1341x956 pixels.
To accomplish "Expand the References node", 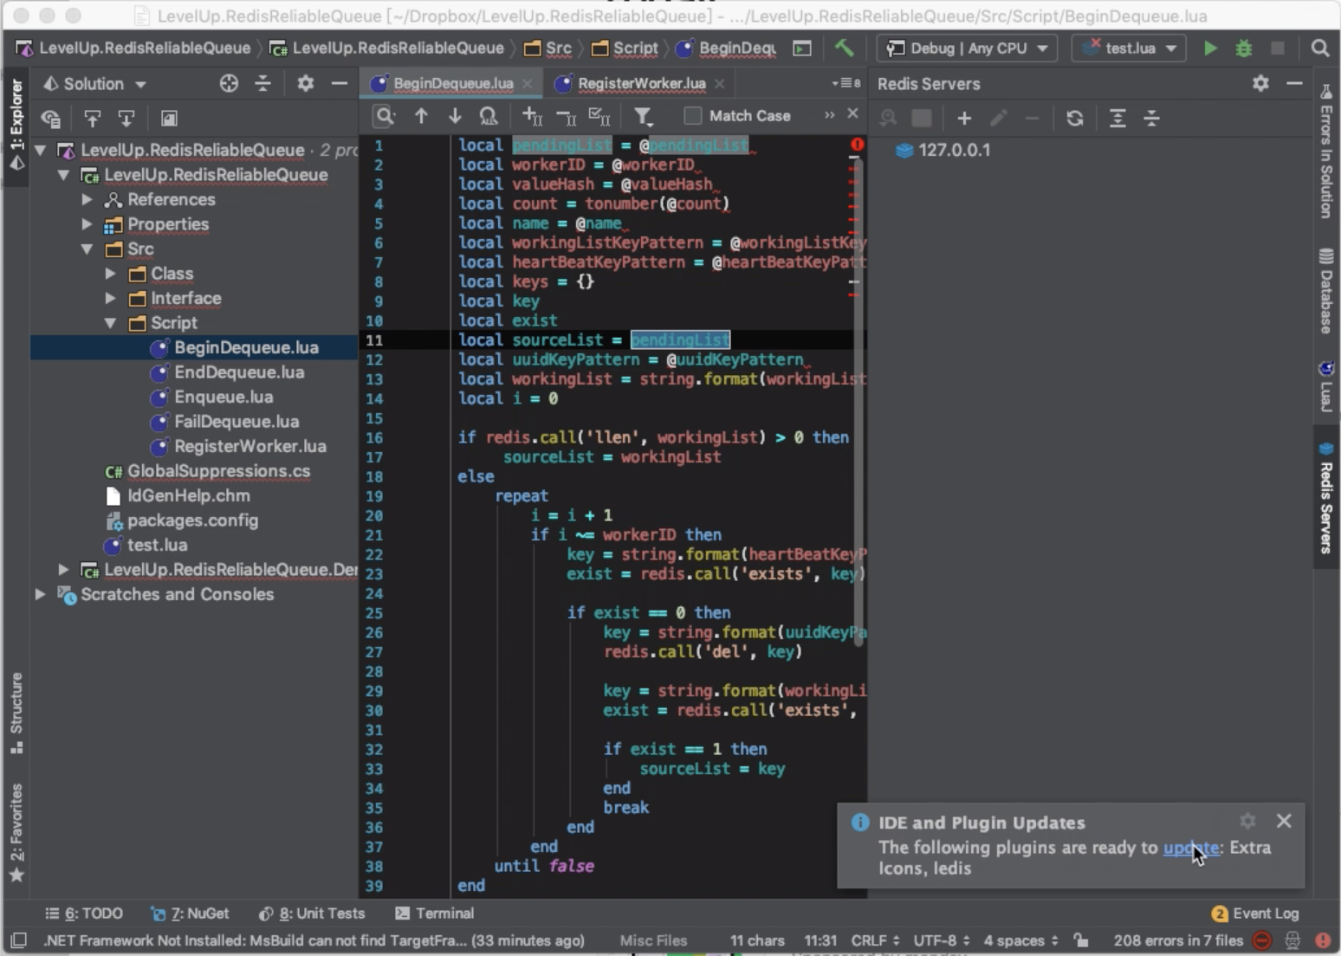I will 87,199.
